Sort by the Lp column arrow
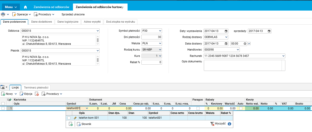 (x=10, y=100)
